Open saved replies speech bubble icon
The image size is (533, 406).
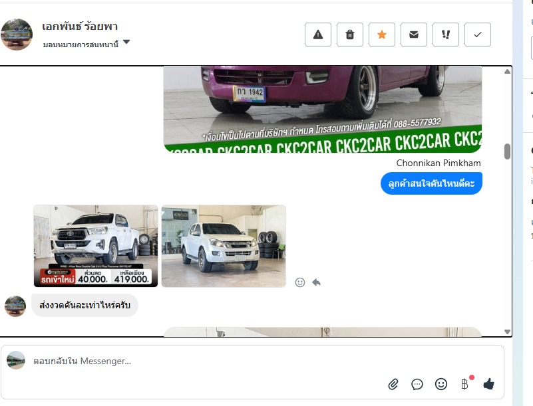[417, 384]
